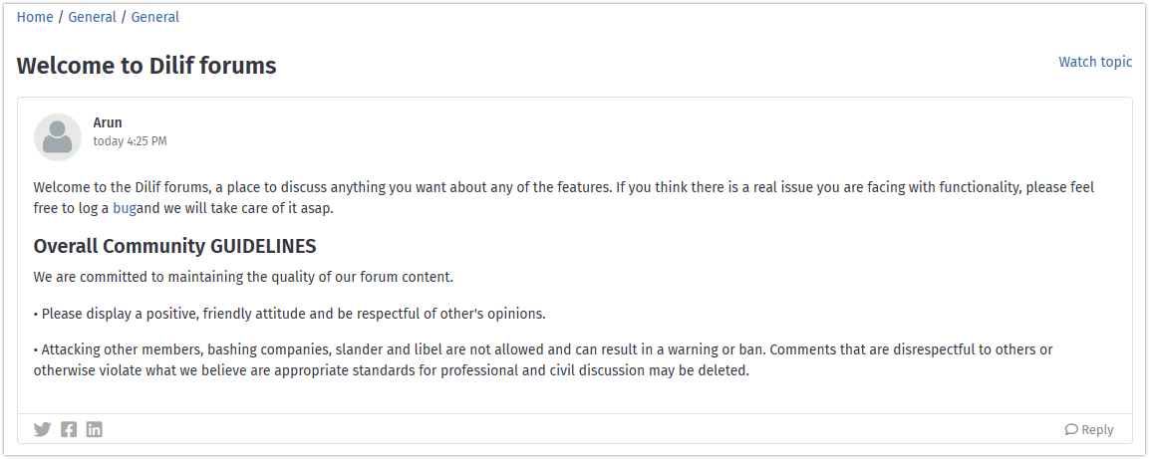Share the post on Twitter
This screenshot has height=459, width=1149.
tap(42, 429)
